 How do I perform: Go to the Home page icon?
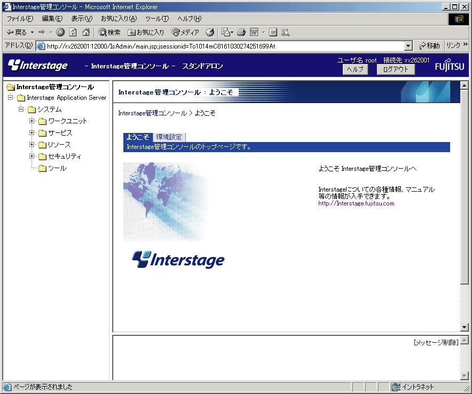point(86,32)
